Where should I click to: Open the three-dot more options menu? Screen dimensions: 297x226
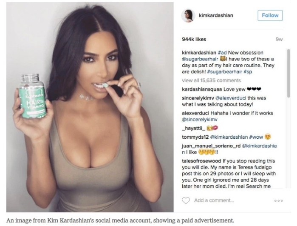click(x=279, y=201)
